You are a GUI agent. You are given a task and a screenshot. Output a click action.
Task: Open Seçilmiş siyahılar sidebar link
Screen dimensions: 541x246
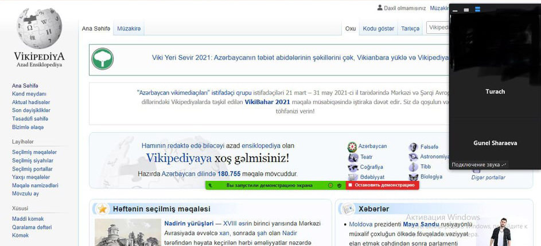pyautogui.click(x=33, y=161)
